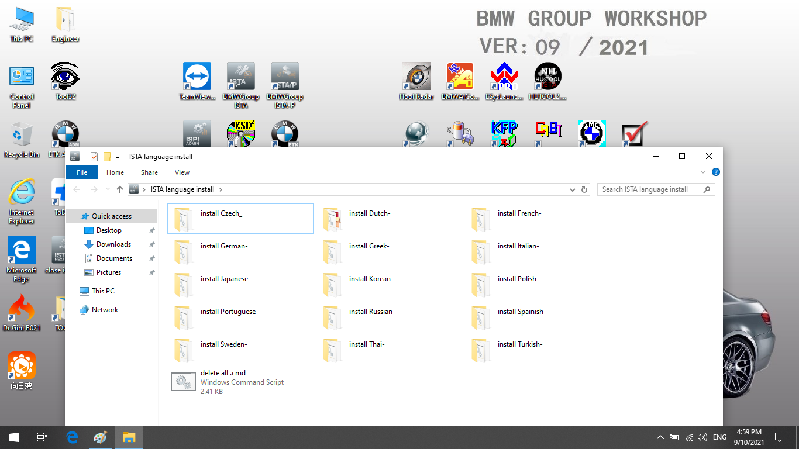
Task: Click the Properties checkmark icon in title bar
Action: [x=94, y=157]
